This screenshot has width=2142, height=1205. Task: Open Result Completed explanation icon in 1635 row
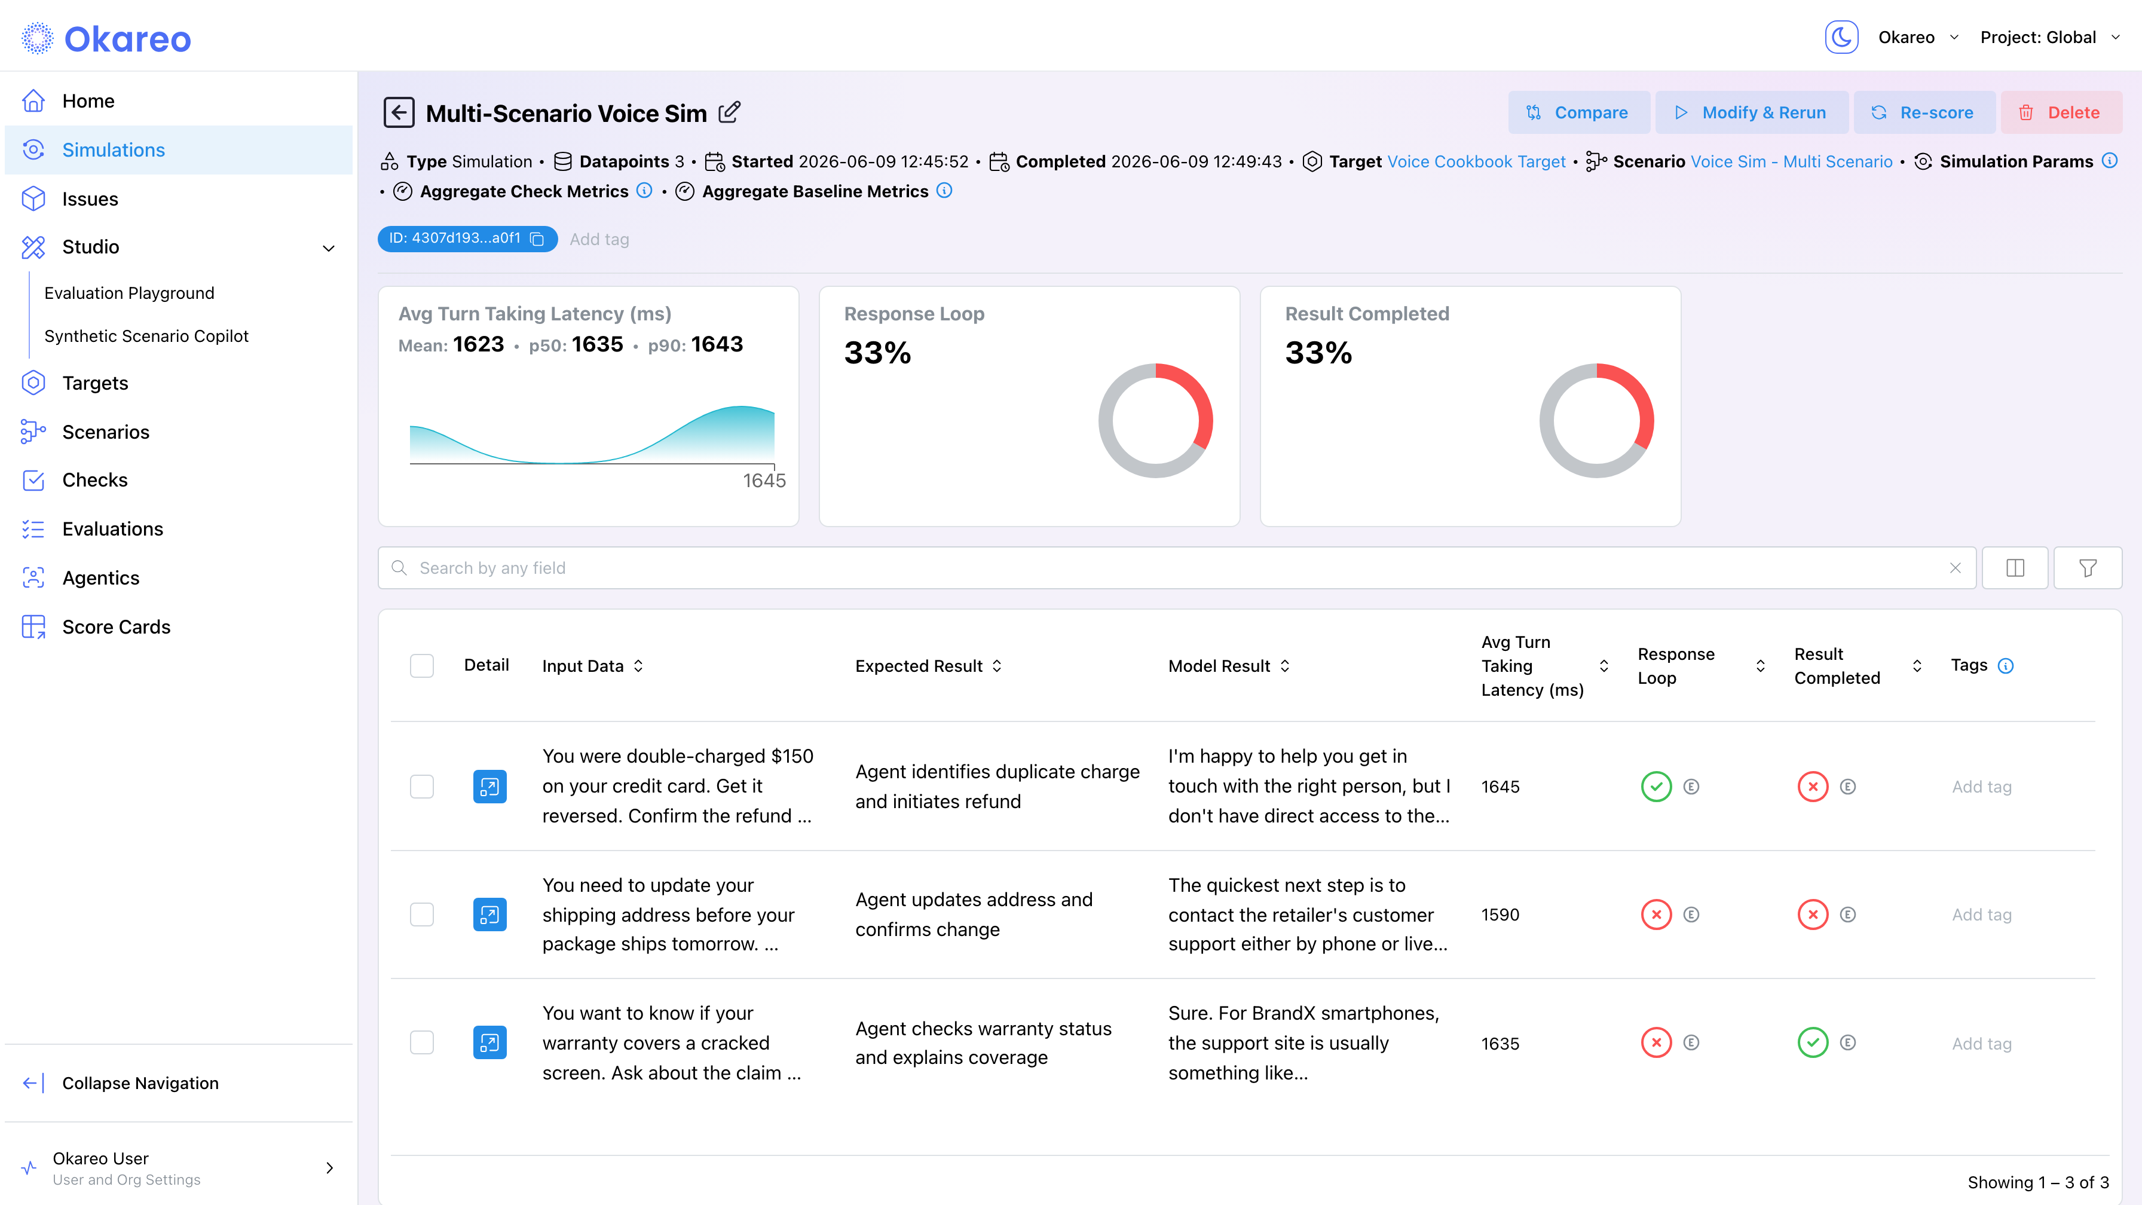pyautogui.click(x=1847, y=1043)
